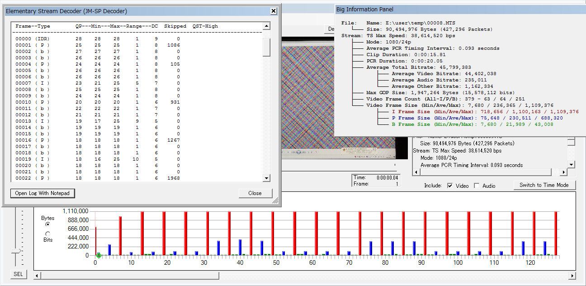Enable the Audio include checkbox

tap(477, 186)
